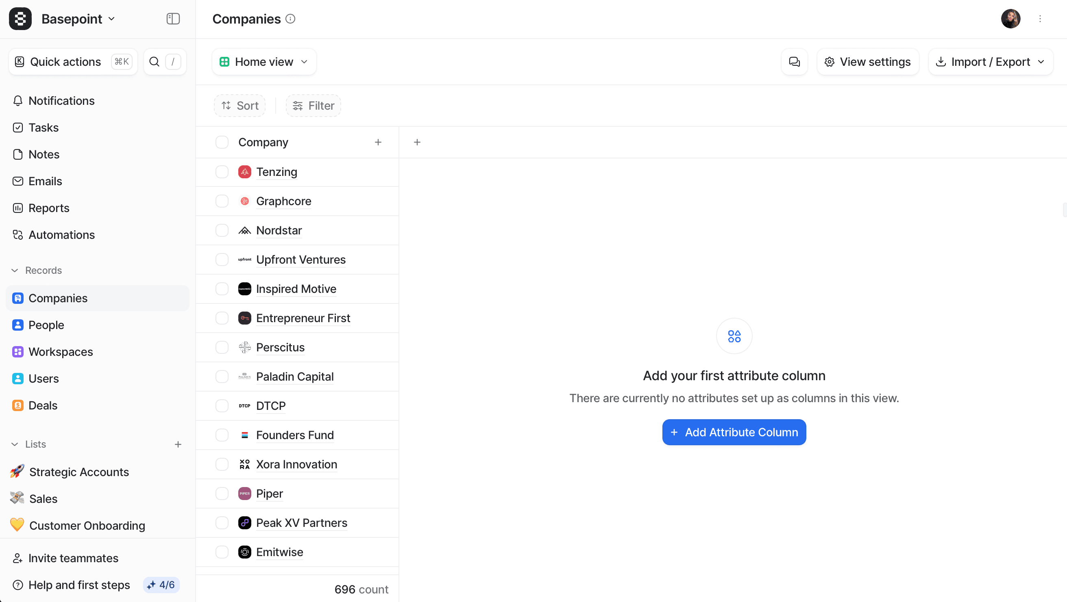This screenshot has height=602, width=1067.
Task: Open Quick actions
Action: tap(73, 62)
